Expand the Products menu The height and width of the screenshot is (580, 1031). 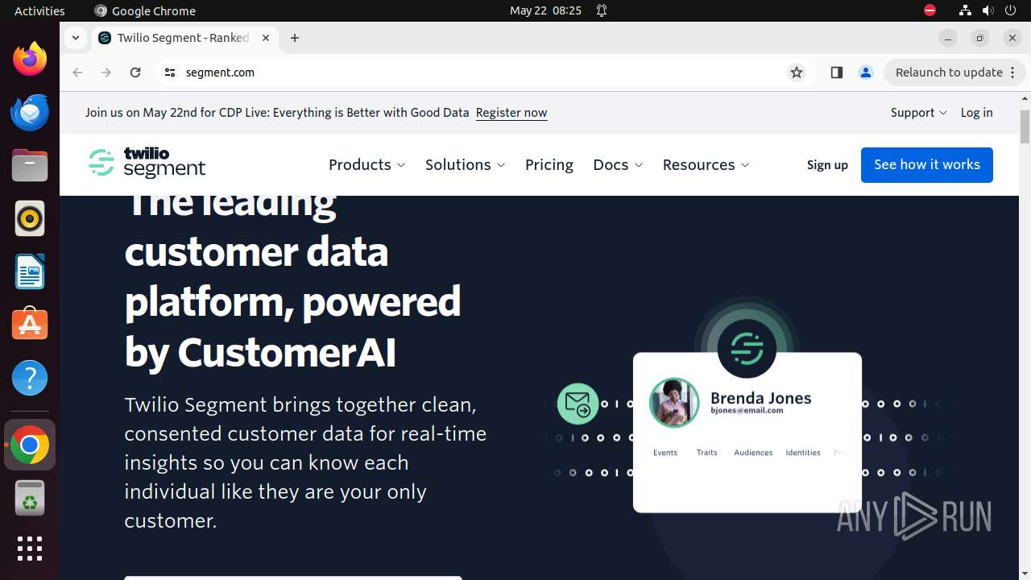366,164
